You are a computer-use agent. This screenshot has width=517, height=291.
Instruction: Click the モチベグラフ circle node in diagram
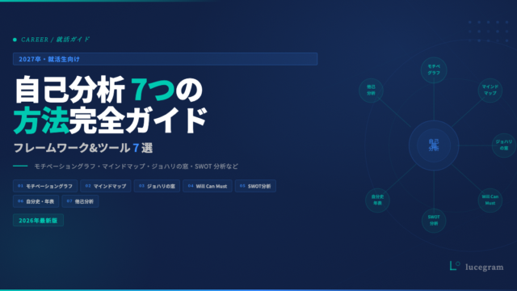click(434, 70)
